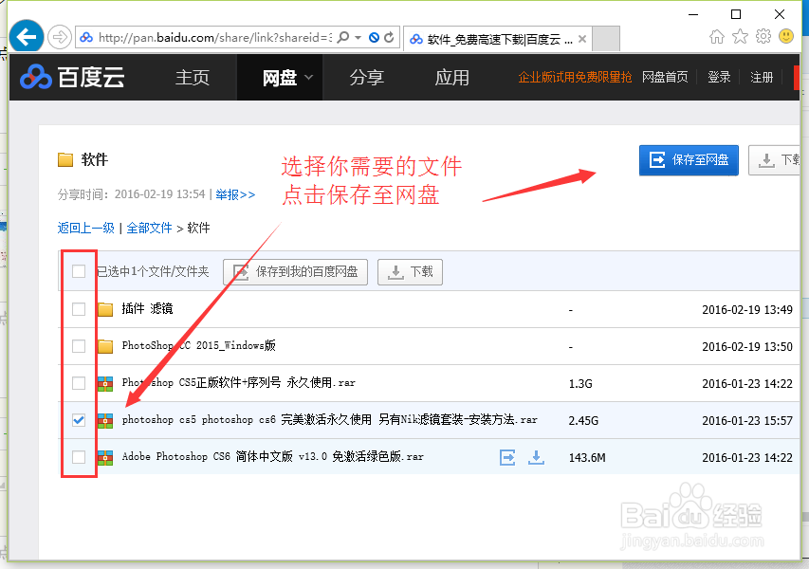
Task: Click the 下载 button in list header
Action: [410, 272]
